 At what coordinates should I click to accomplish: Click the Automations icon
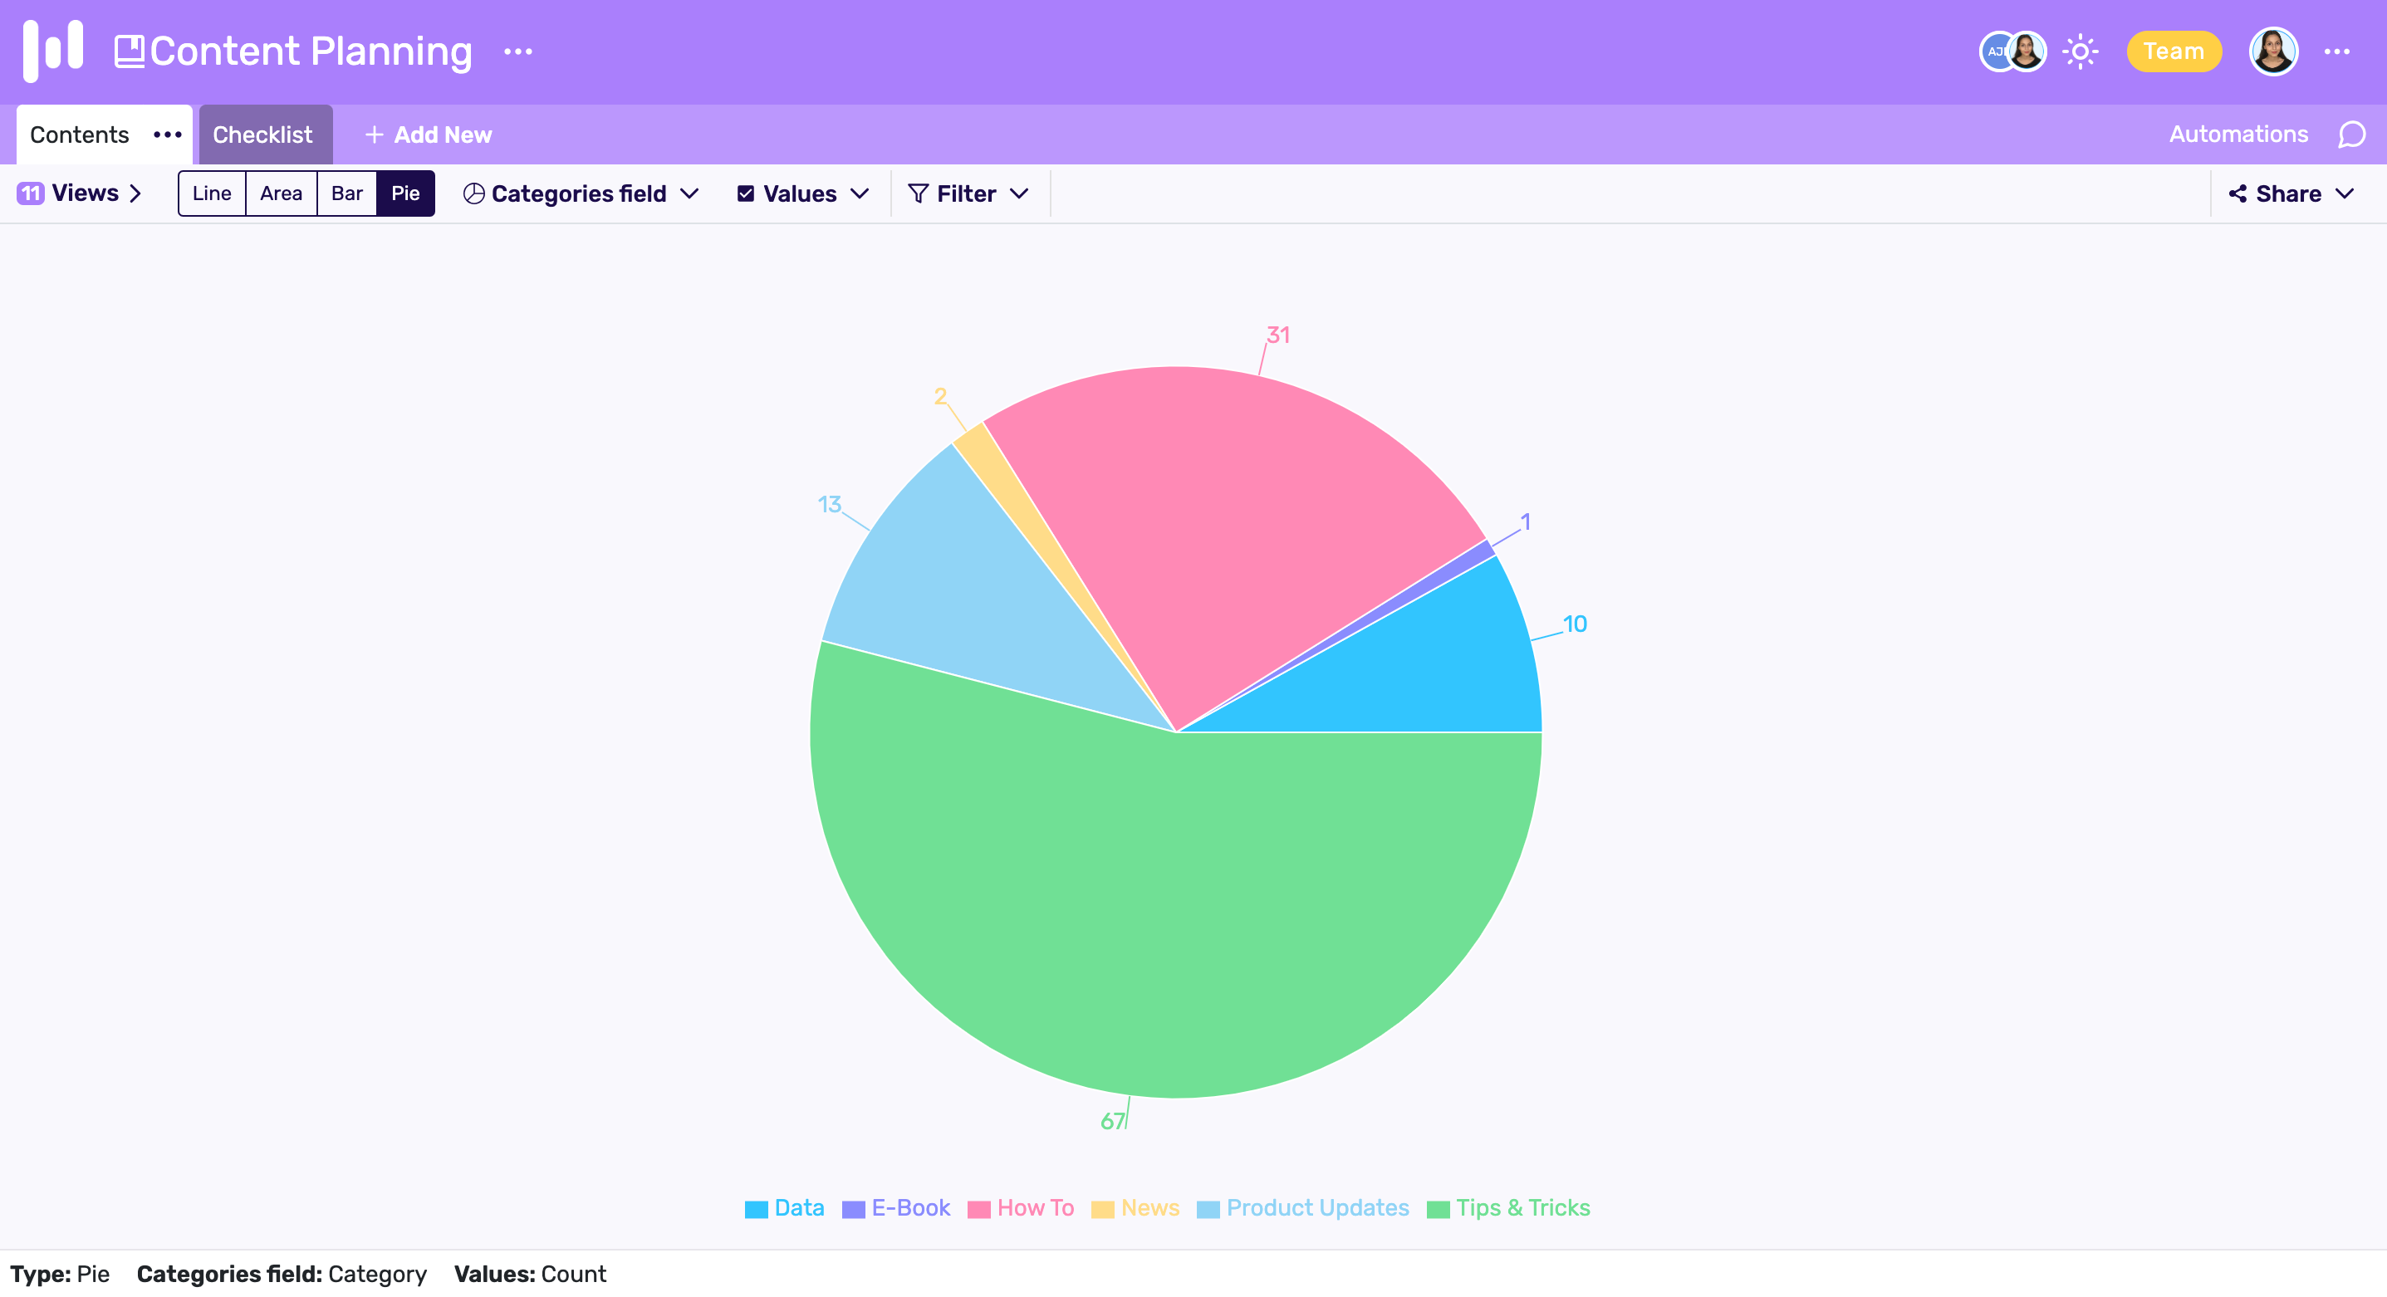[x=2237, y=135]
